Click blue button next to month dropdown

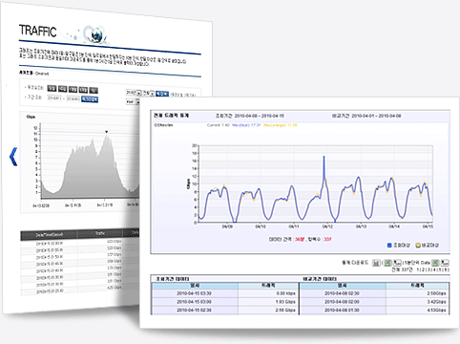pyautogui.click(x=162, y=94)
